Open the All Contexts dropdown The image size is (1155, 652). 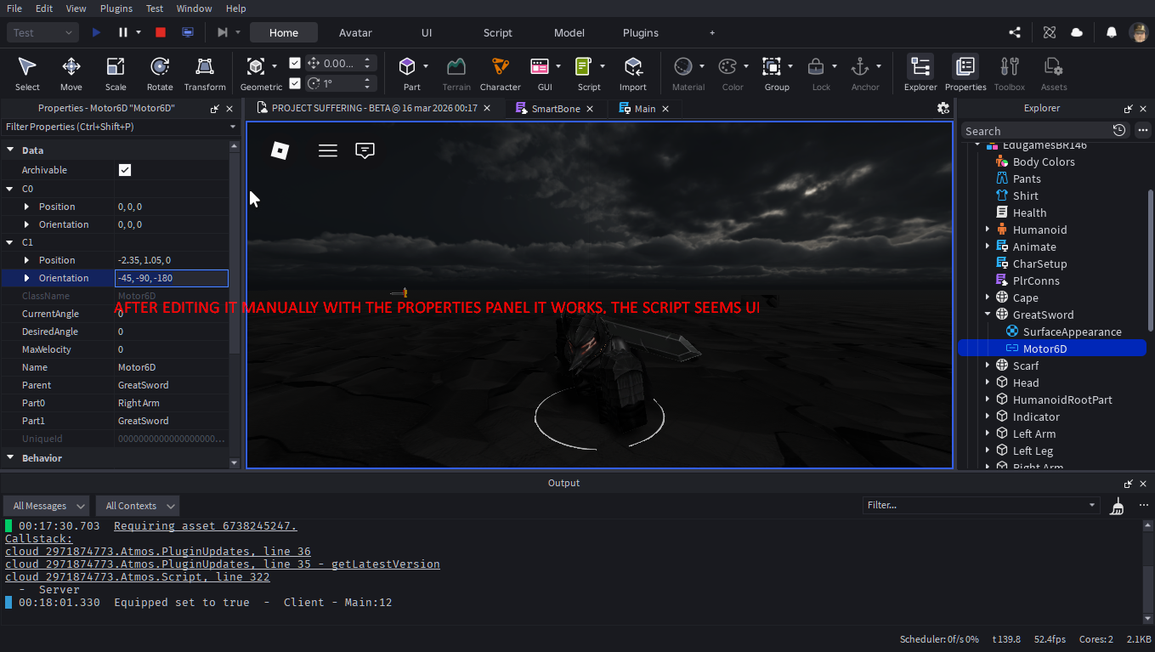[138, 506]
